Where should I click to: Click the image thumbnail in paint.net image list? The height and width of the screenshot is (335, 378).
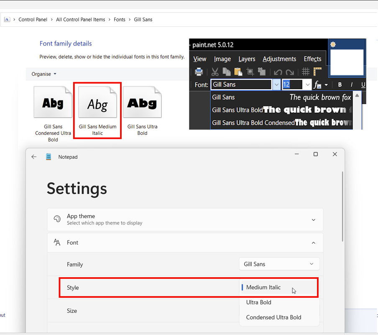click(347, 62)
